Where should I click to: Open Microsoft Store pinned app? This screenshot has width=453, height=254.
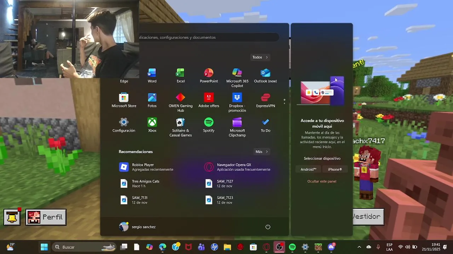[x=124, y=101]
